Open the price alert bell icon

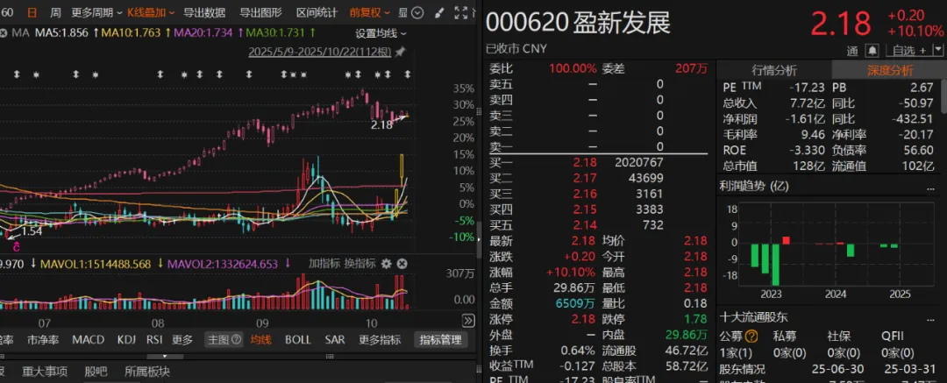pyautogui.click(x=872, y=50)
